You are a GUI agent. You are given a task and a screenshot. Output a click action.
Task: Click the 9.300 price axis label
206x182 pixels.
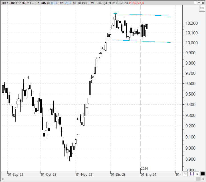(x=190, y=115)
